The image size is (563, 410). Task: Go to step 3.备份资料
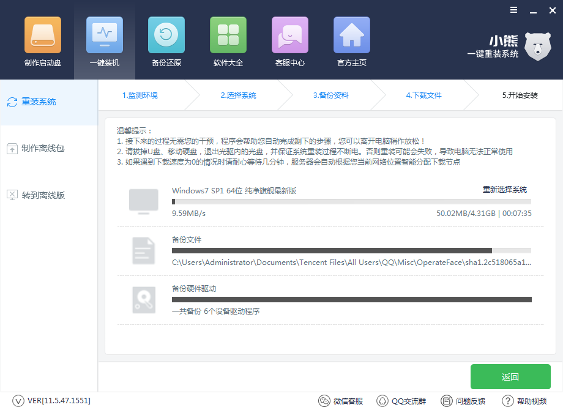(x=330, y=95)
